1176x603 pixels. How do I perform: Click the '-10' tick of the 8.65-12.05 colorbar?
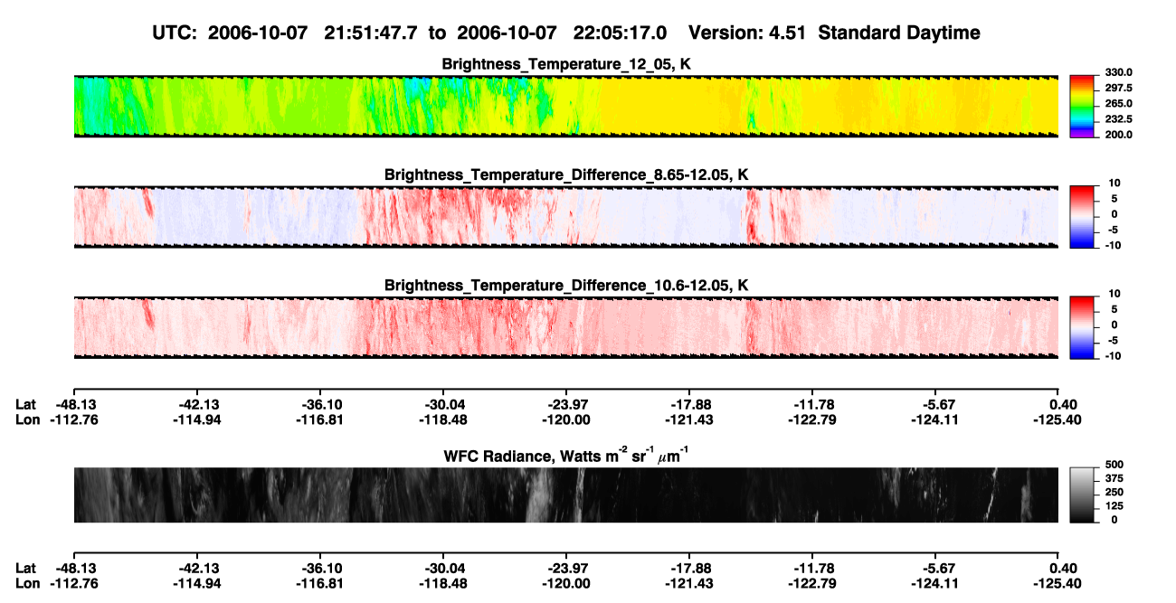pos(1113,245)
